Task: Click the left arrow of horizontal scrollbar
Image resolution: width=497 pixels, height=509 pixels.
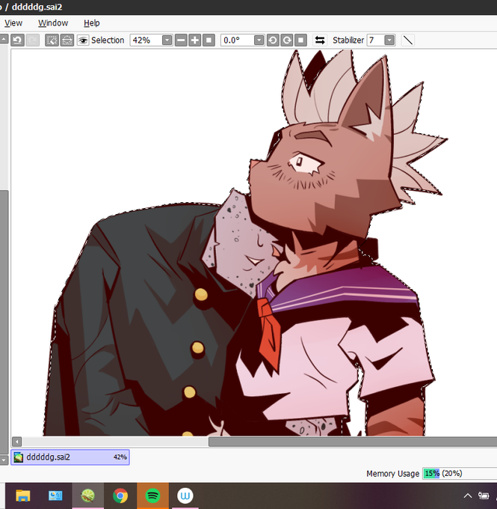Action: [17, 442]
